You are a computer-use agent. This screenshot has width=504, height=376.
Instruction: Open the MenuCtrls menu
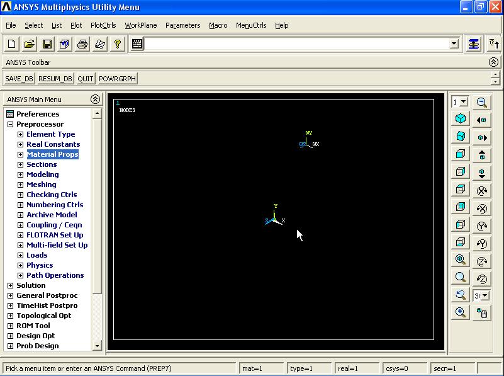coord(251,25)
